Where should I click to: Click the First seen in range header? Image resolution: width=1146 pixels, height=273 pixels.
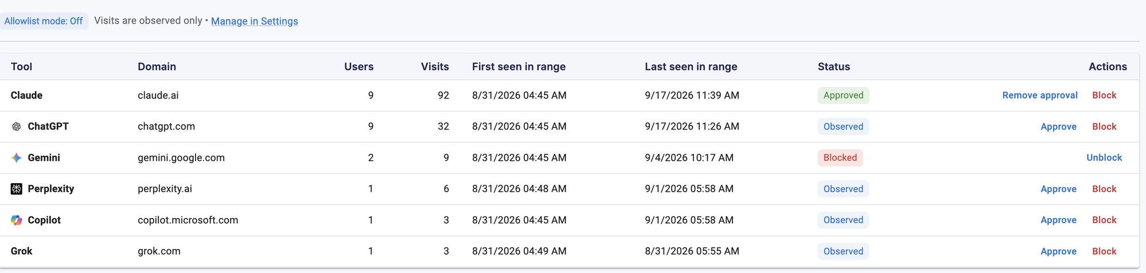[x=519, y=67]
